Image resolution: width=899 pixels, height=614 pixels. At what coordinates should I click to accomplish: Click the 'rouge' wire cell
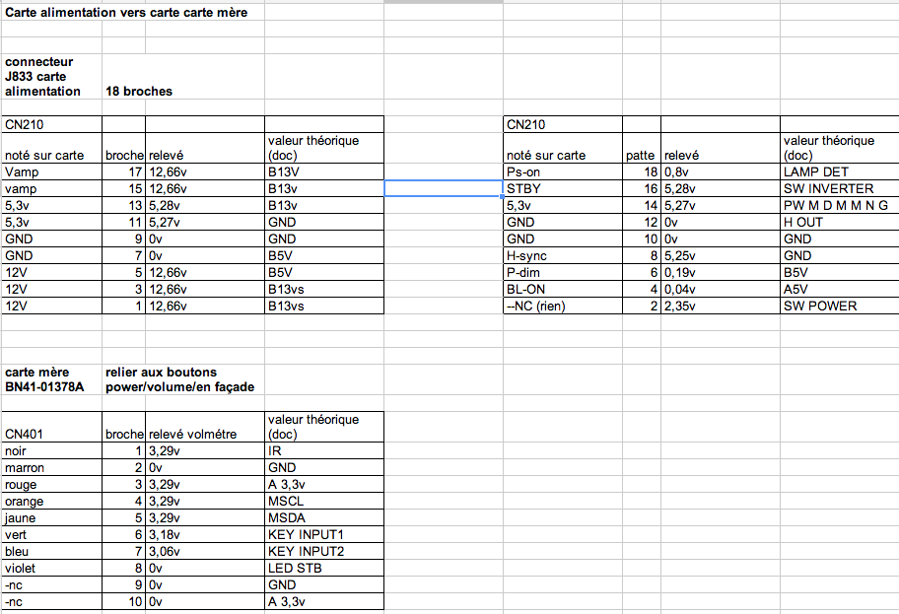coord(51,485)
